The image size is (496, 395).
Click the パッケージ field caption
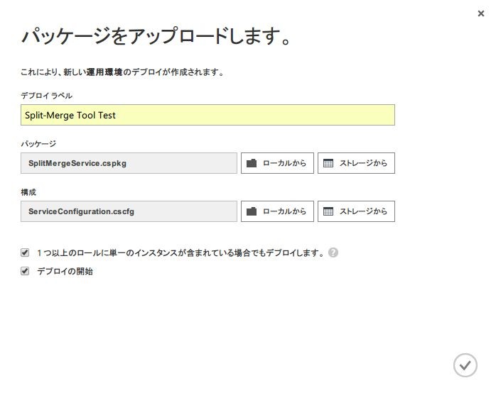(x=38, y=144)
